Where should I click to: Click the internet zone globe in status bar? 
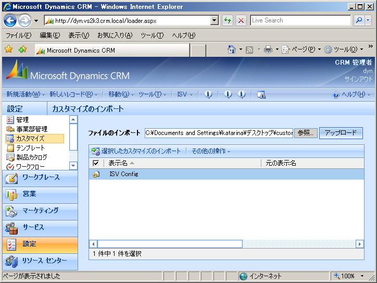243,276
